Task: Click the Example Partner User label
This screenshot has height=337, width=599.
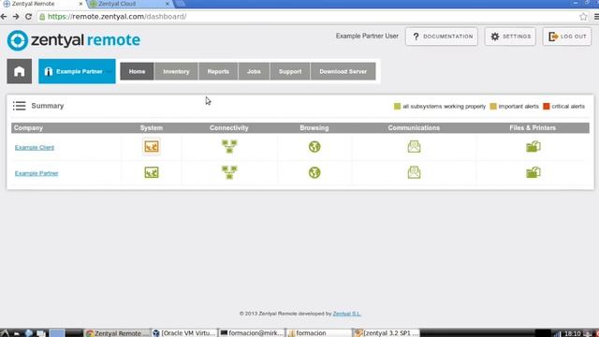Action: click(x=367, y=36)
